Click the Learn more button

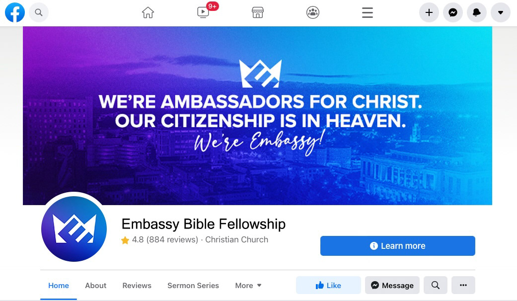(x=398, y=246)
